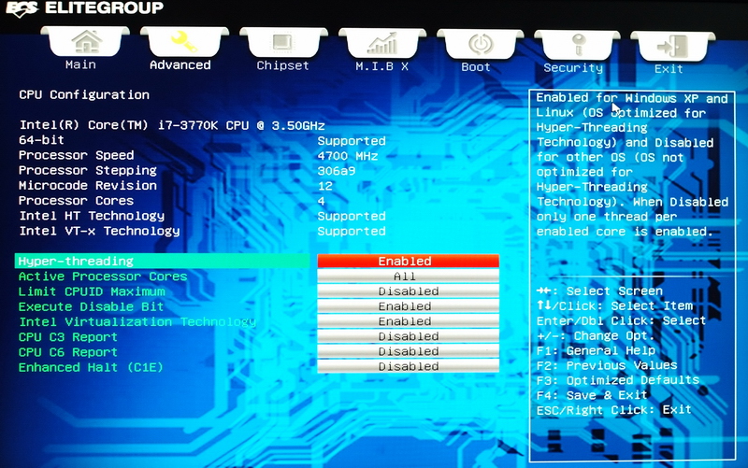
Task: Toggle Intel Virtualization Technology Enabled value
Action: 409,320
